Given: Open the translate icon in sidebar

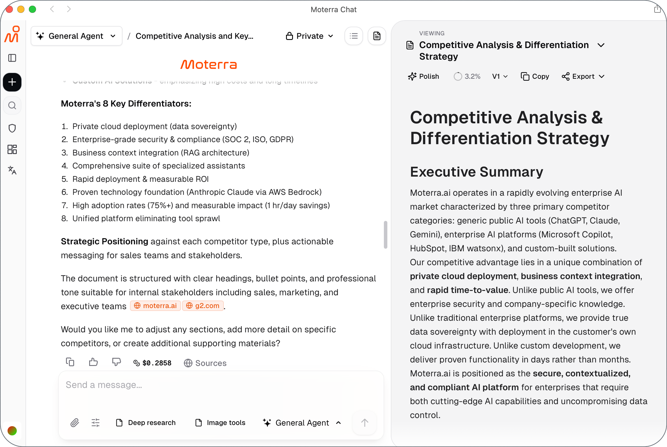Looking at the screenshot, I should pos(12,170).
